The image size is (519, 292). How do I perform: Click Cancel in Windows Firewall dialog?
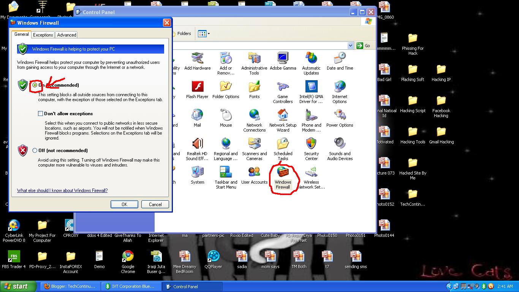(x=155, y=205)
